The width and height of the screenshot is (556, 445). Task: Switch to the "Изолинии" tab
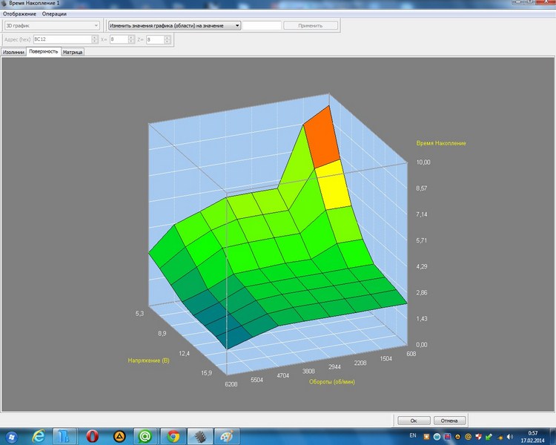(x=13, y=53)
